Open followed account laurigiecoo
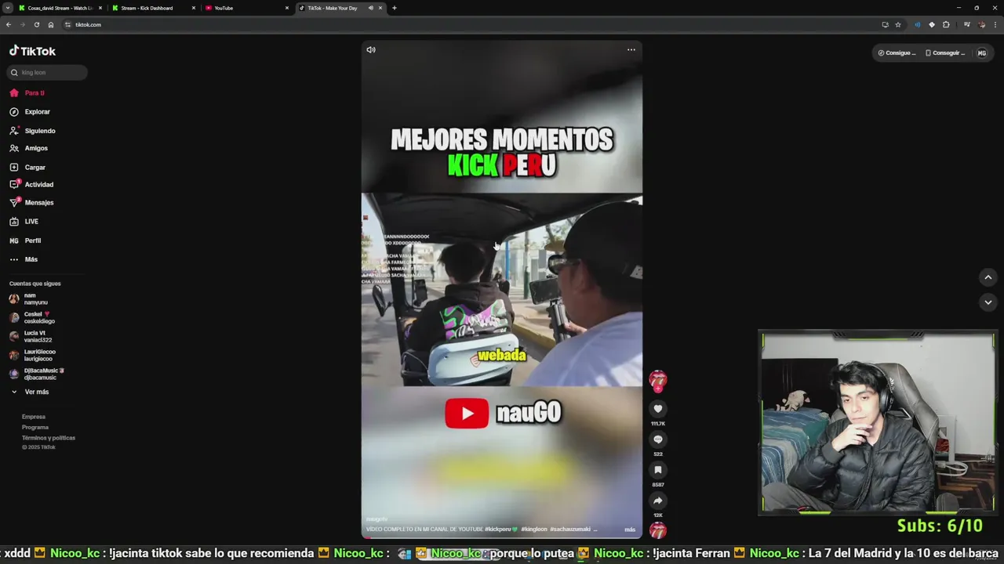The width and height of the screenshot is (1004, 564). coord(32,355)
